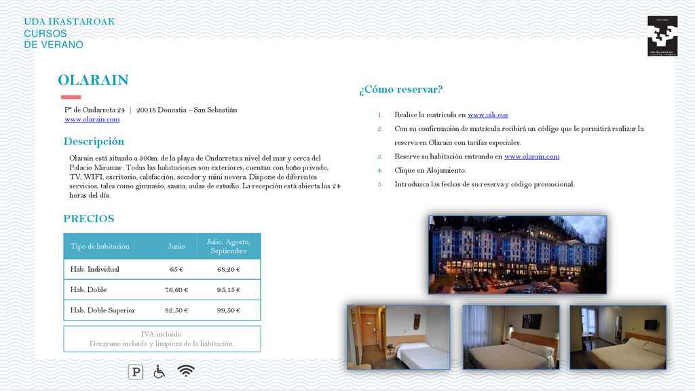Click the Hab. Individual row label
Image resolution: width=695 pixels, height=391 pixels.
coord(94,269)
